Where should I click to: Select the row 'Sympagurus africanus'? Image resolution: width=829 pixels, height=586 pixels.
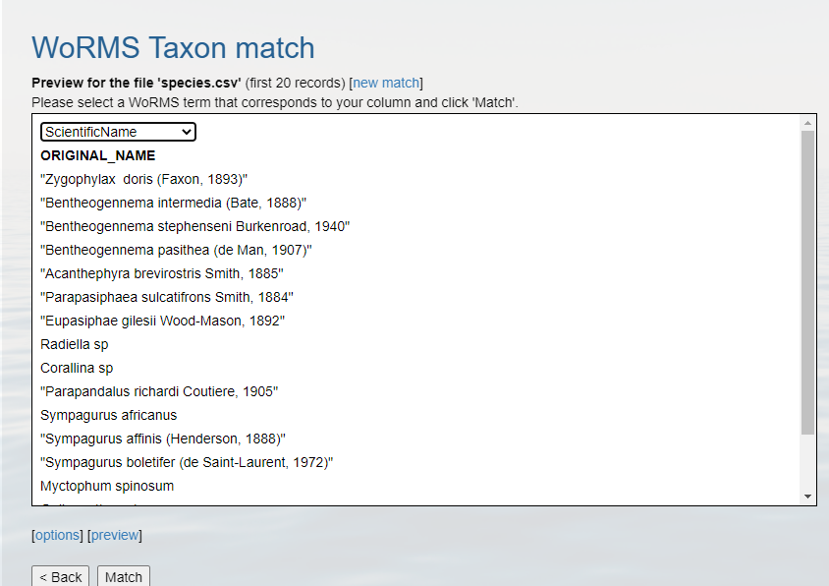tap(109, 415)
